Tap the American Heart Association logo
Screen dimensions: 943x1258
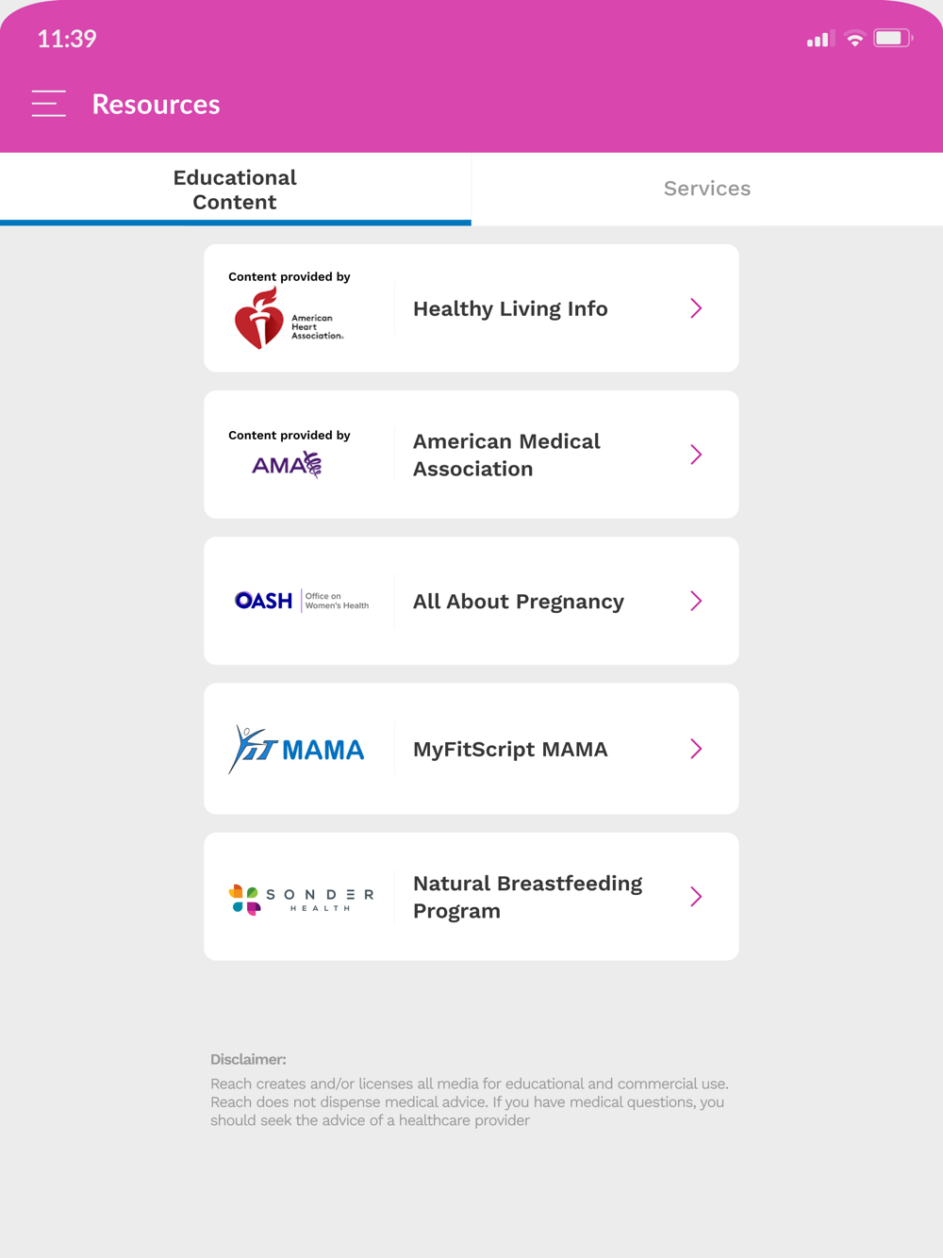point(289,319)
